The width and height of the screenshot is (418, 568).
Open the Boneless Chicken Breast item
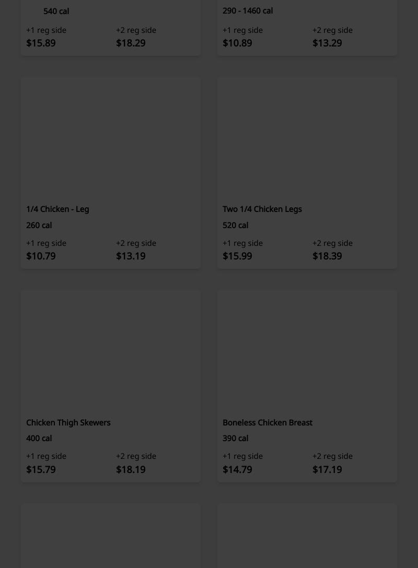pyautogui.click(x=267, y=422)
